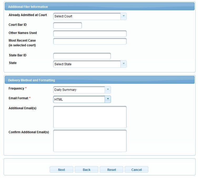The height and width of the screenshot is (178, 198).
Task: Focus the Additional Email(s) text area
Action: (x=90, y=117)
